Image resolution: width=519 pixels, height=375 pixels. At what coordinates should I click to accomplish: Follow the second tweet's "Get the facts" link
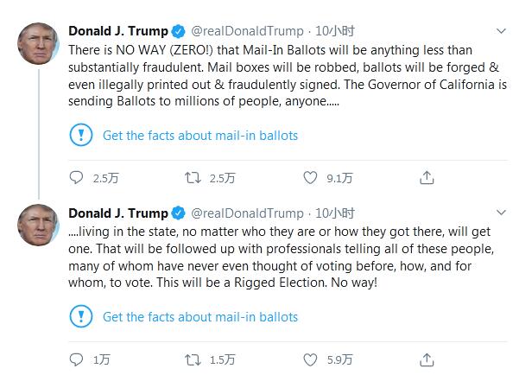tap(199, 317)
